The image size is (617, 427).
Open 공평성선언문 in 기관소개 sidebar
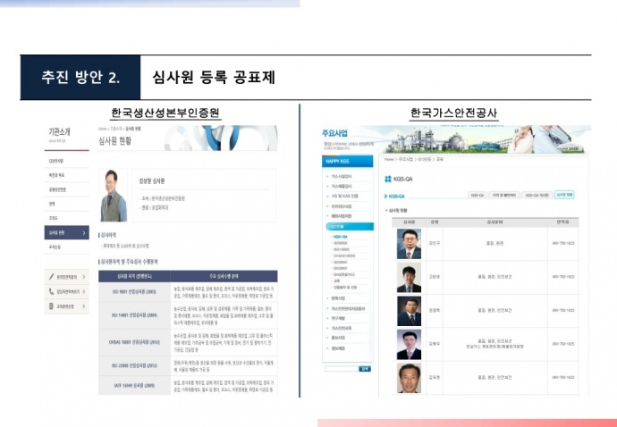click(x=57, y=189)
